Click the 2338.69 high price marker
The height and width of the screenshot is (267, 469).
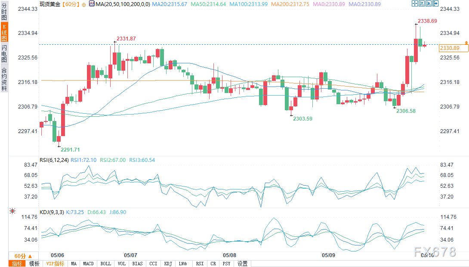pyautogui.click(x=427, y=21)
